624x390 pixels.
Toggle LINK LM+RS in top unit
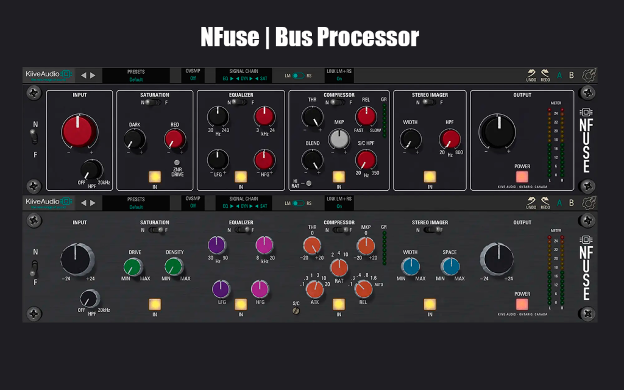(339, 75)
